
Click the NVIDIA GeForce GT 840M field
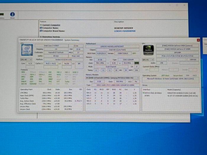pos(177,49)
